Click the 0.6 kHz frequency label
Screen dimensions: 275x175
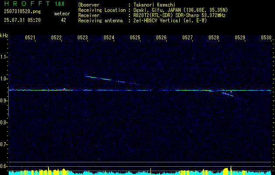click(3, 166)
